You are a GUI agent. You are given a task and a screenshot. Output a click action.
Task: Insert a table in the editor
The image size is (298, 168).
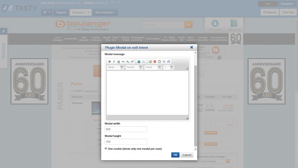pos(159,62)
